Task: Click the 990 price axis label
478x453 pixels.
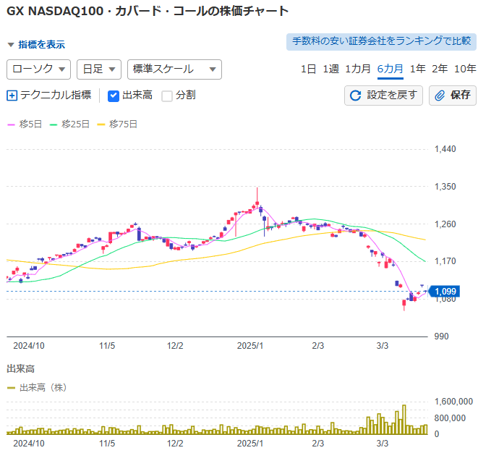Action: (441, 336)
